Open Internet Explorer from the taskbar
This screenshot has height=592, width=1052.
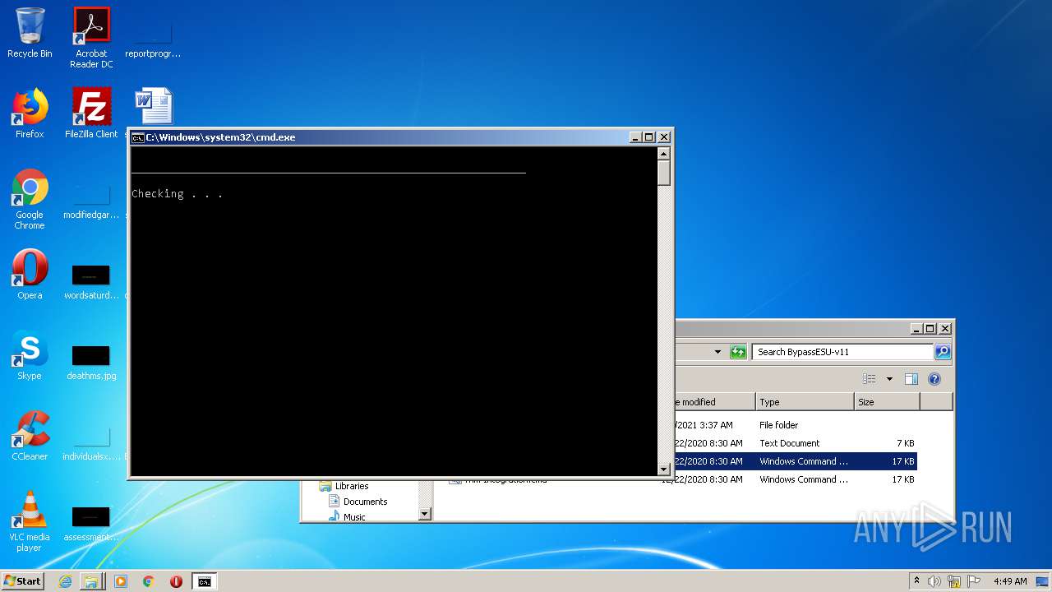click(x=65, y=581)
